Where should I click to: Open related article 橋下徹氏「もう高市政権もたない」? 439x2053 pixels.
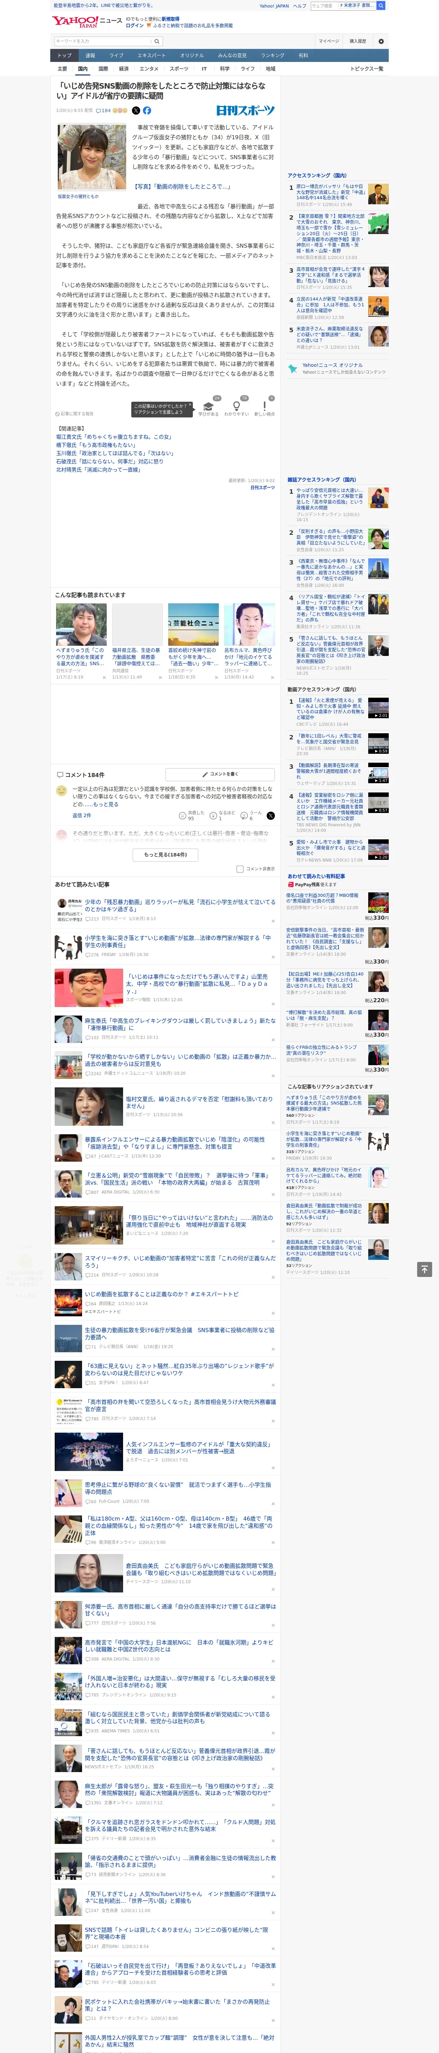click(96, 445)
